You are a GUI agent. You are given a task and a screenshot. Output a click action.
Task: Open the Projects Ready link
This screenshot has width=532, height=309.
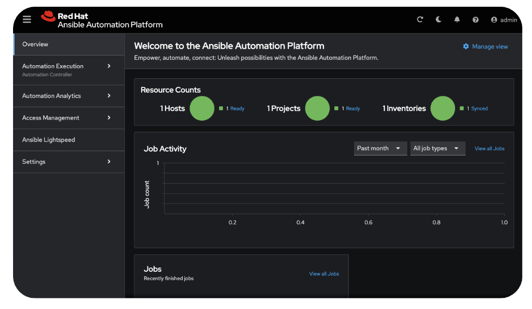click(x=353, y=109)
